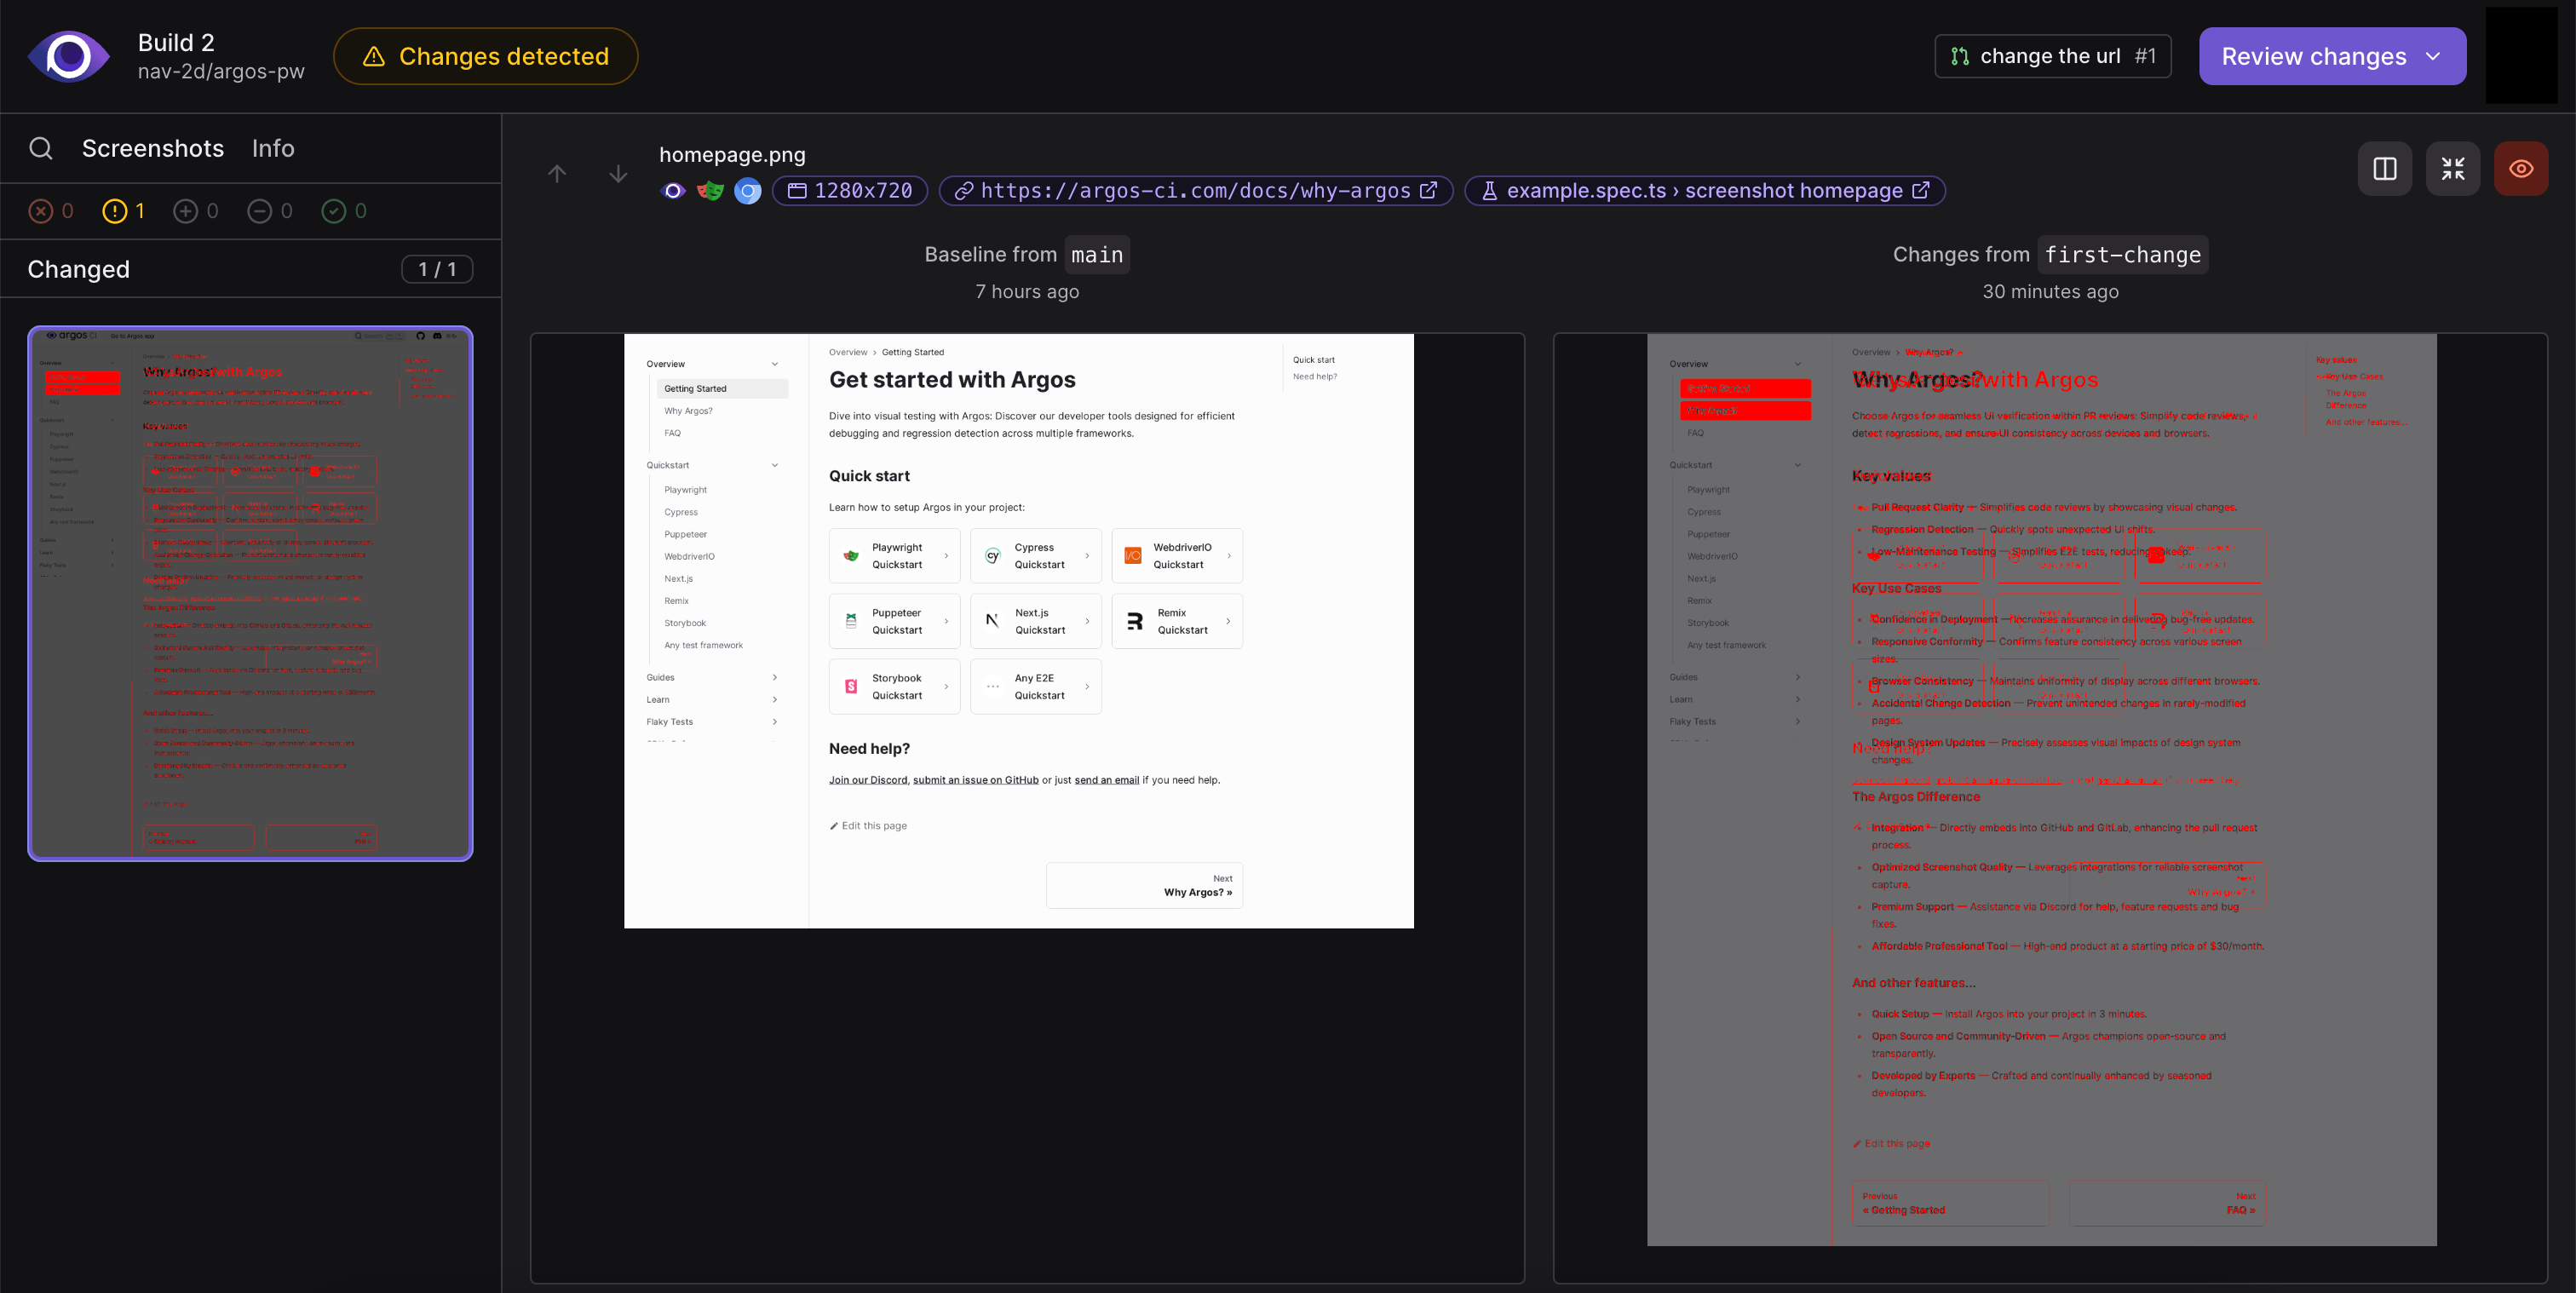Image resolution: width=2576 pixels, height=1293 pixels.
Task: Toggle changes overlay with red eye button
Action: tap(2520, 169)
